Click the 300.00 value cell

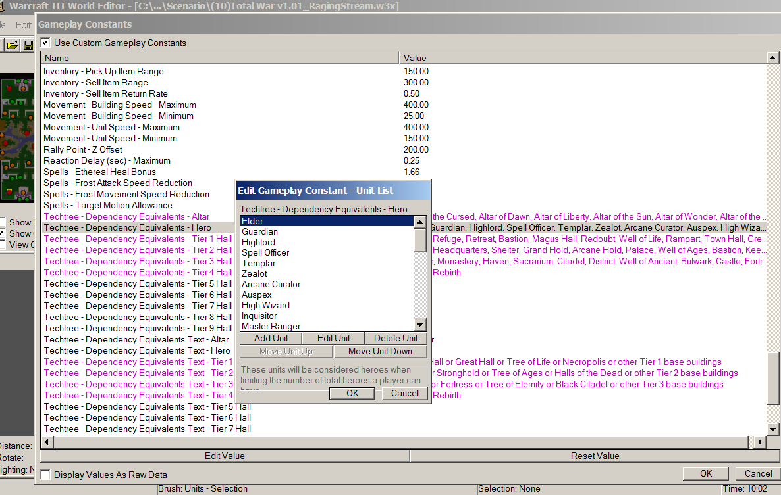[416, 83]
